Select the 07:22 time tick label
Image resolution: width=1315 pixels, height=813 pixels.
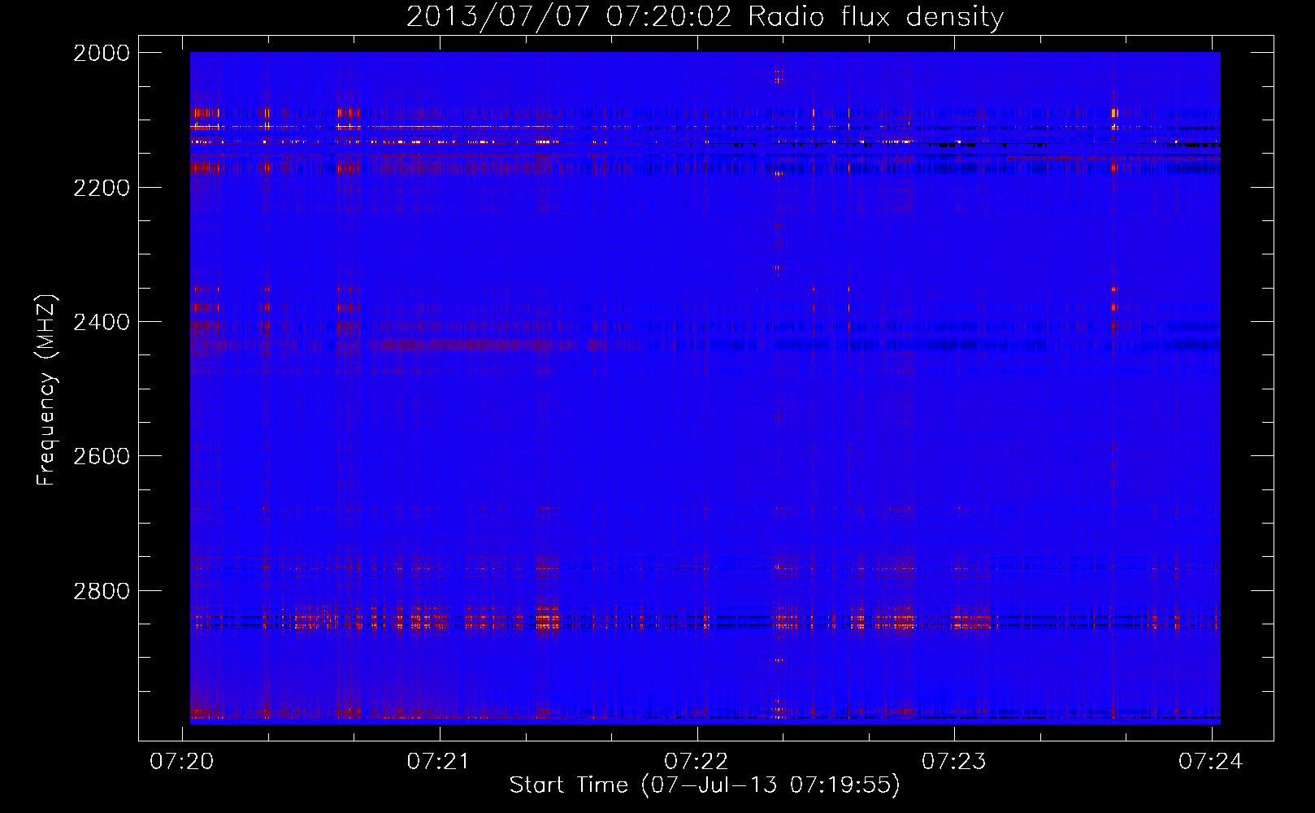point(697,761)
